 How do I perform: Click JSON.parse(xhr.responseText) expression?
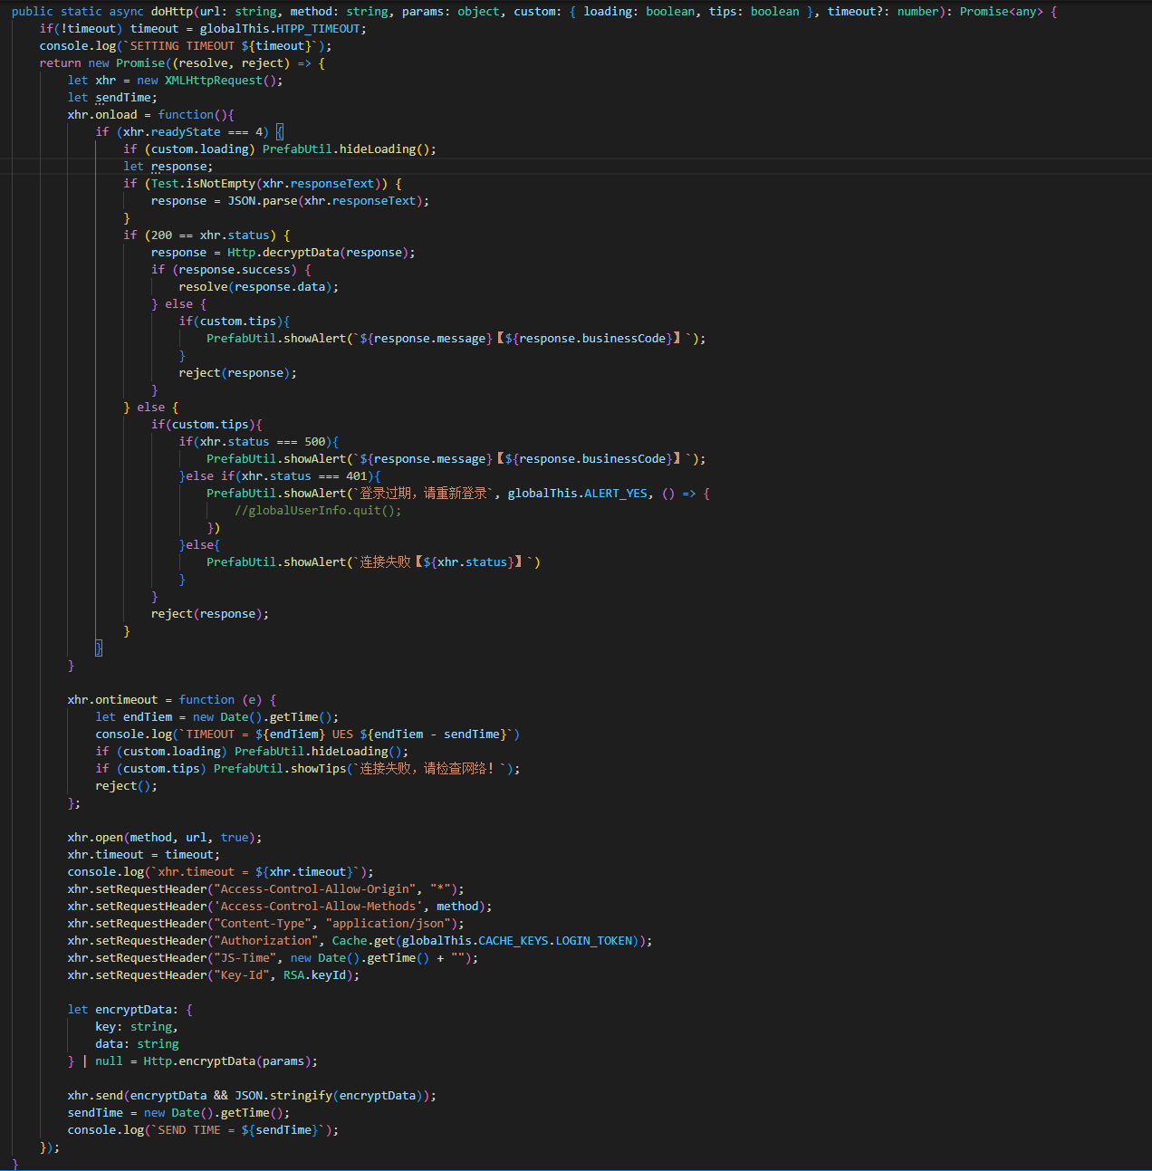click(325, 201)
